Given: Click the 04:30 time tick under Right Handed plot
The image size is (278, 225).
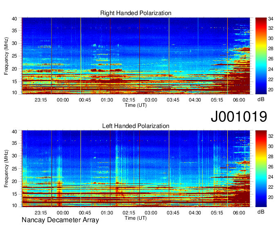Looking at the screenshot, I should point(195,100).
